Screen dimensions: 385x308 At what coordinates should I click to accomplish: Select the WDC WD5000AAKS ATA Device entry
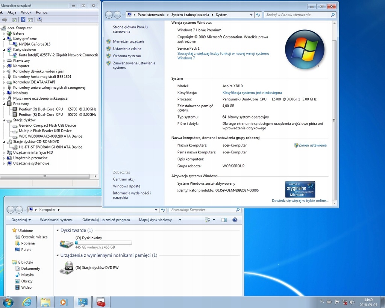tap(50, 136)
